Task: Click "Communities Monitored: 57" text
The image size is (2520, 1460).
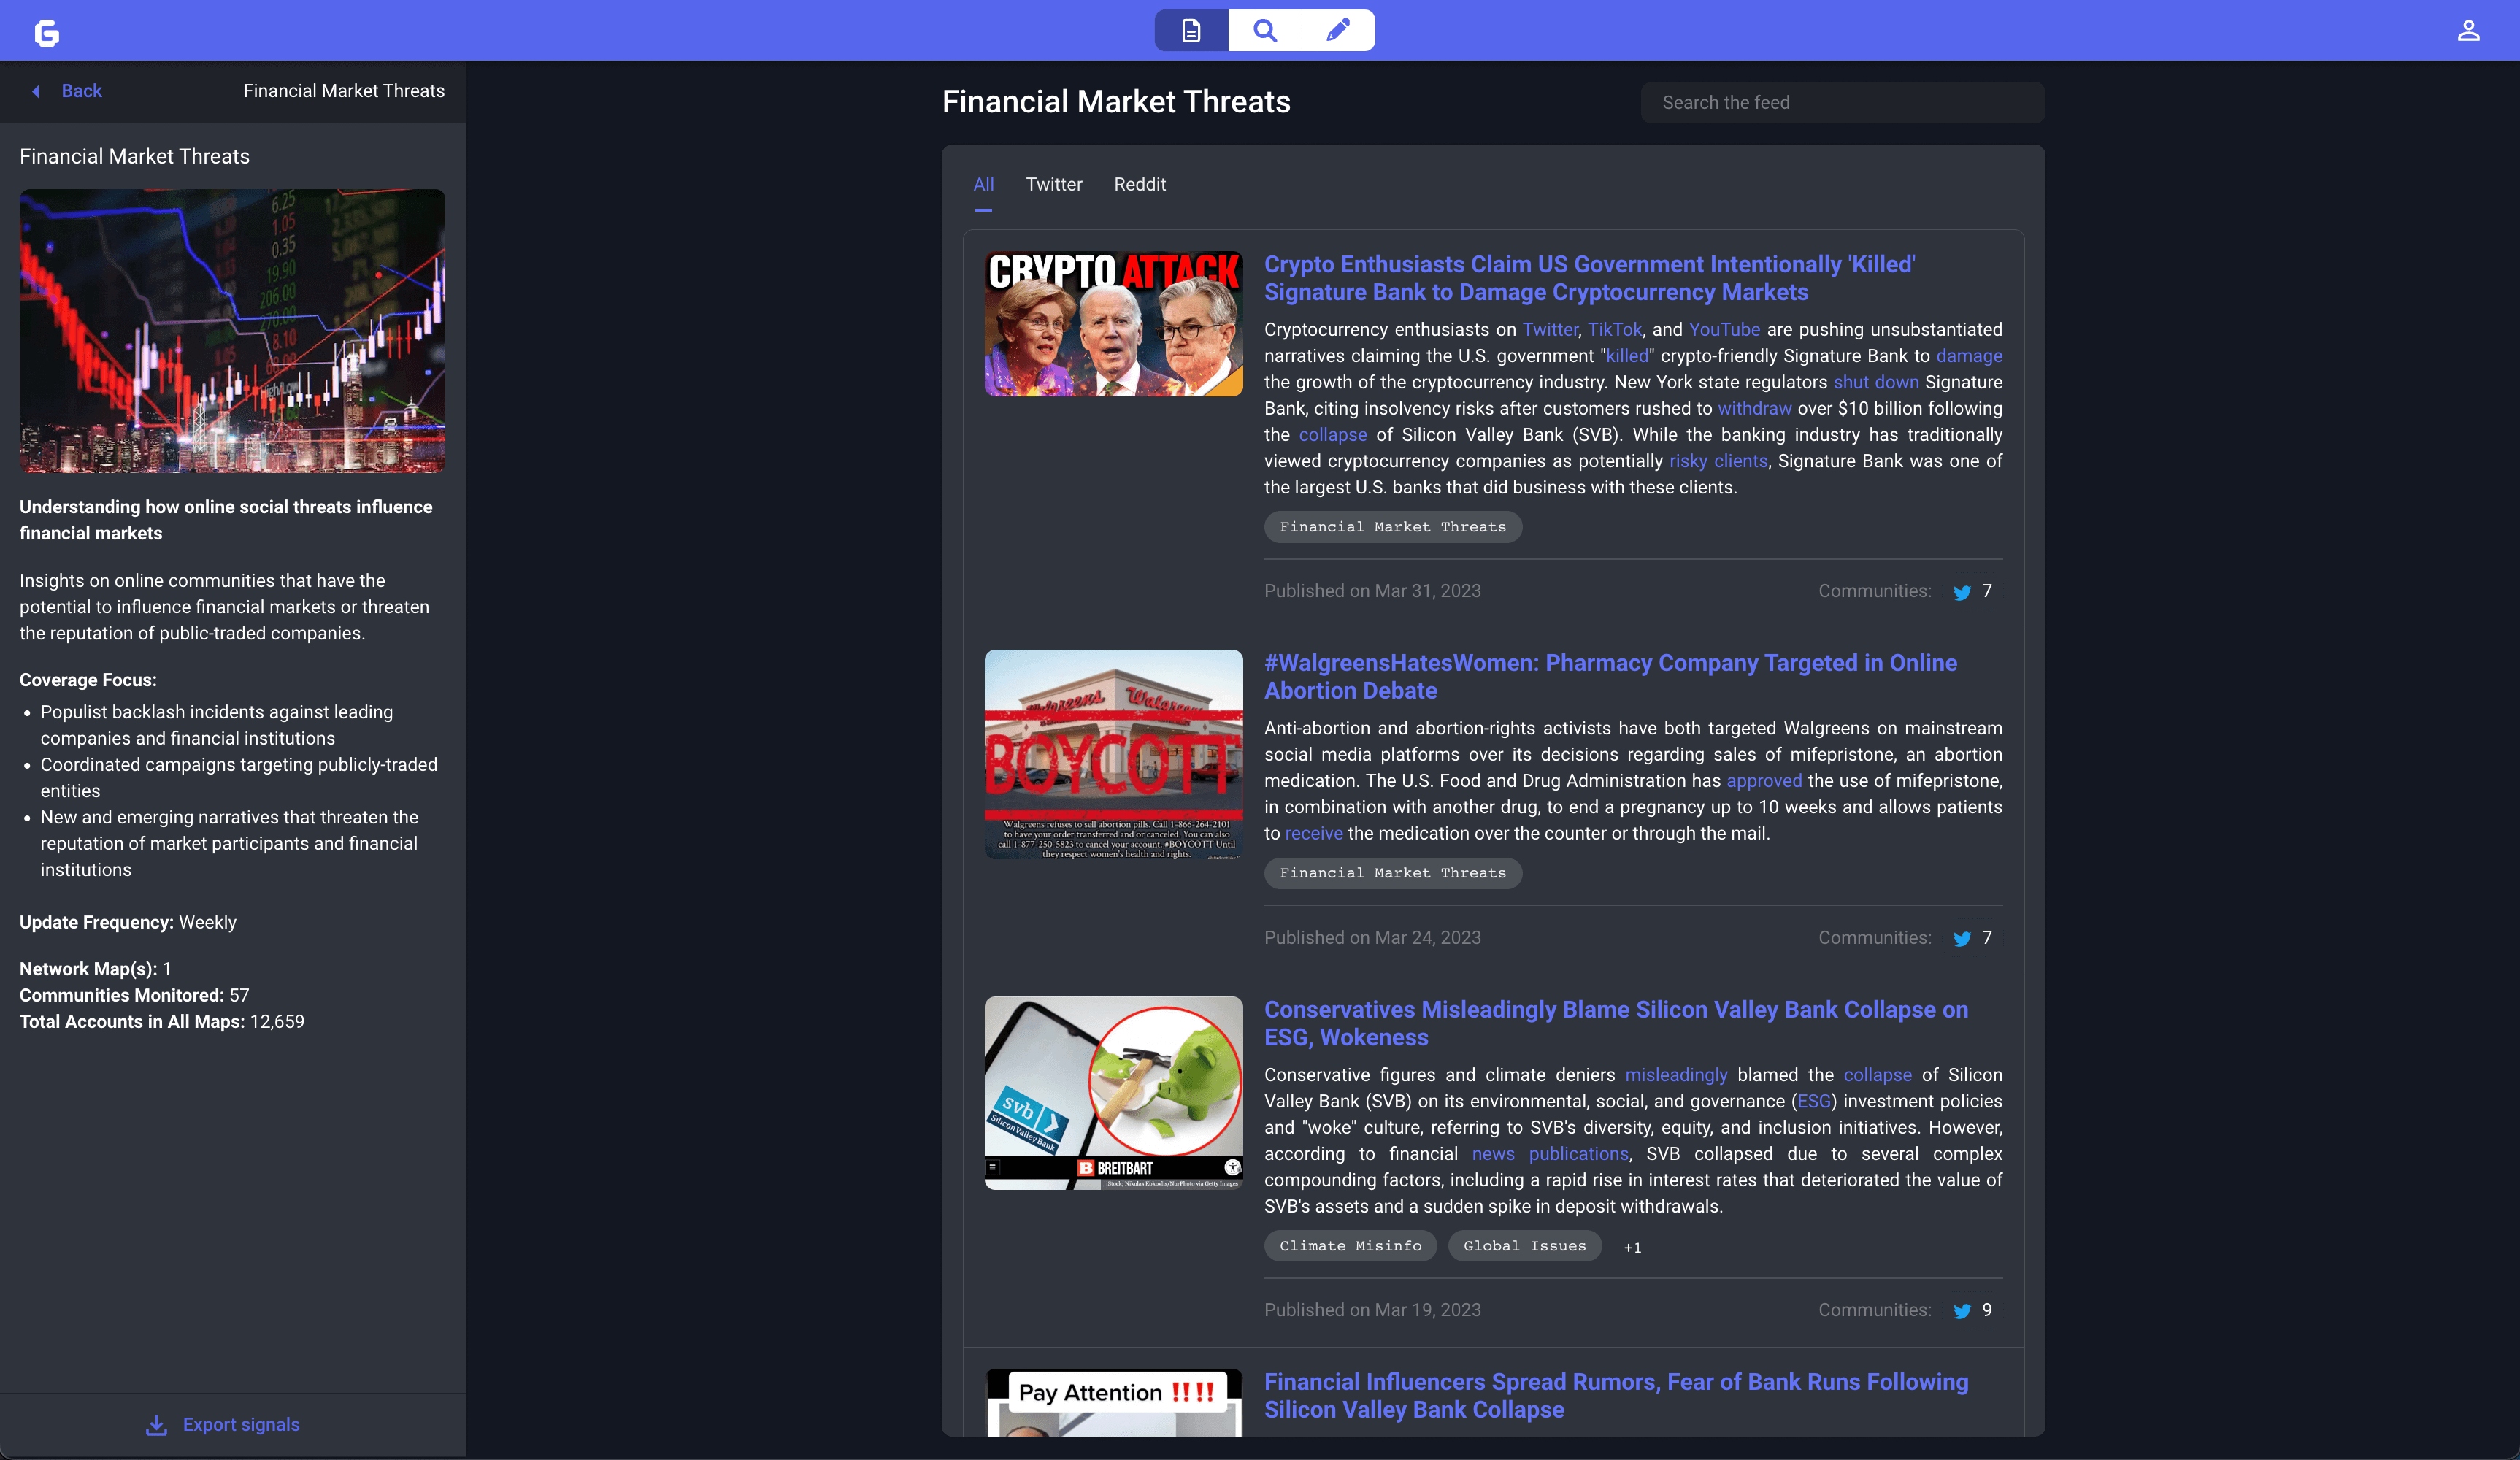Action: [x=134, y=995]
